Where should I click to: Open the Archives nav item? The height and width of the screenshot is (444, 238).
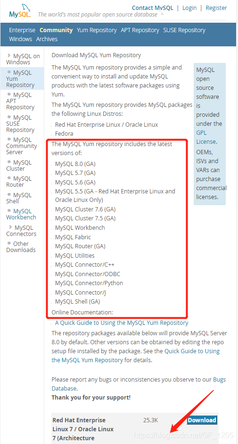pos(47,39)
